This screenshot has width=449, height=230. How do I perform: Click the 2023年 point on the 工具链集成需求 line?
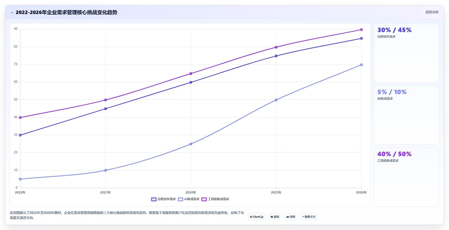[106, 100]
